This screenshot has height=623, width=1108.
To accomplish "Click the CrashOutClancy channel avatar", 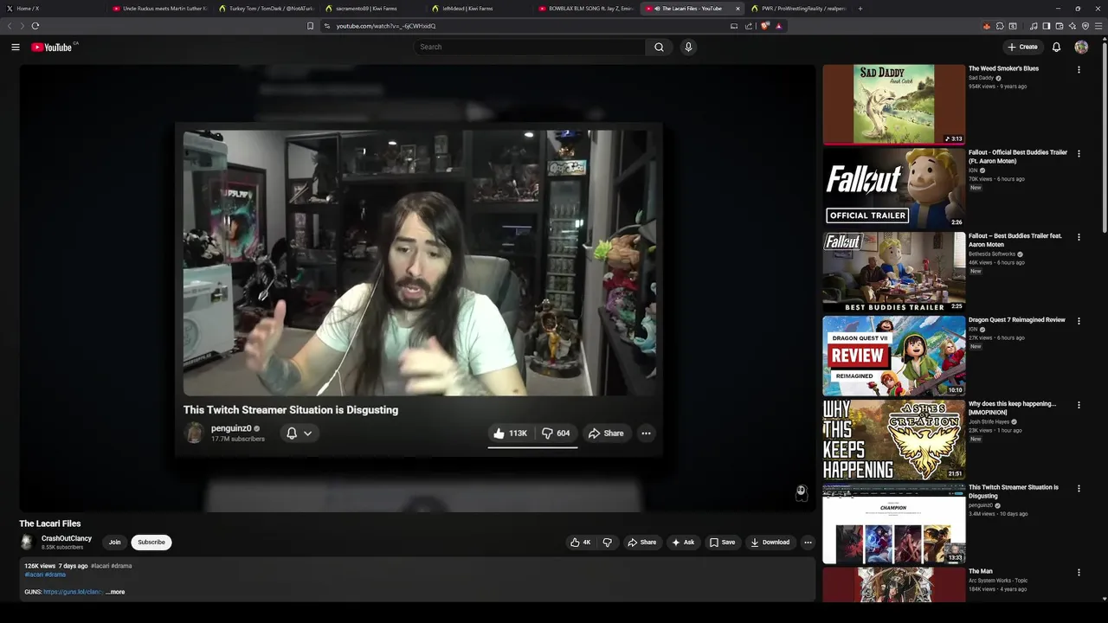I will click(27, 542).
